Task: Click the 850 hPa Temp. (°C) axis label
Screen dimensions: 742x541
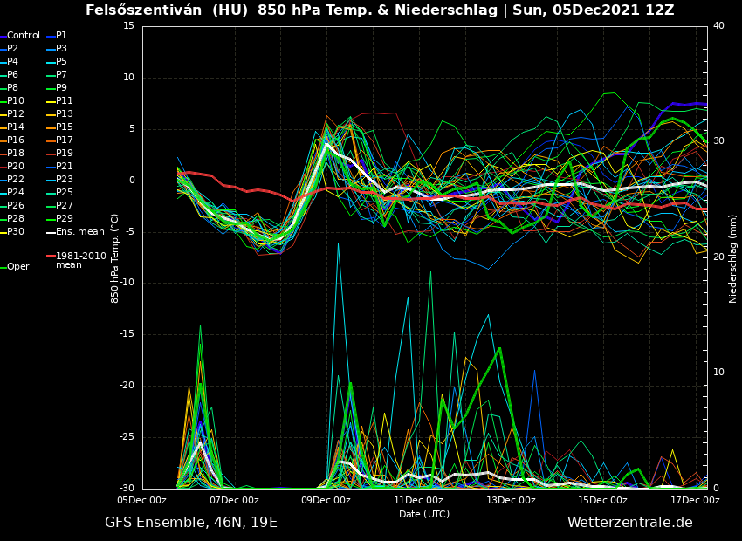Action: tap(115, 258)
